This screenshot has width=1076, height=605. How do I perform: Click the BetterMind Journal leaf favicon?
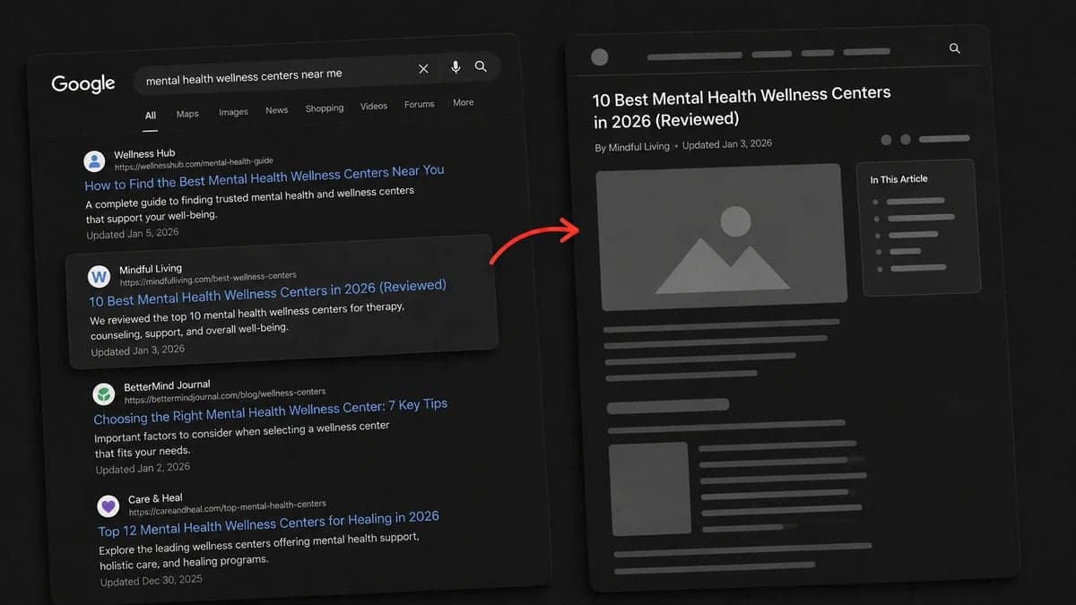[x=104, y=393]
